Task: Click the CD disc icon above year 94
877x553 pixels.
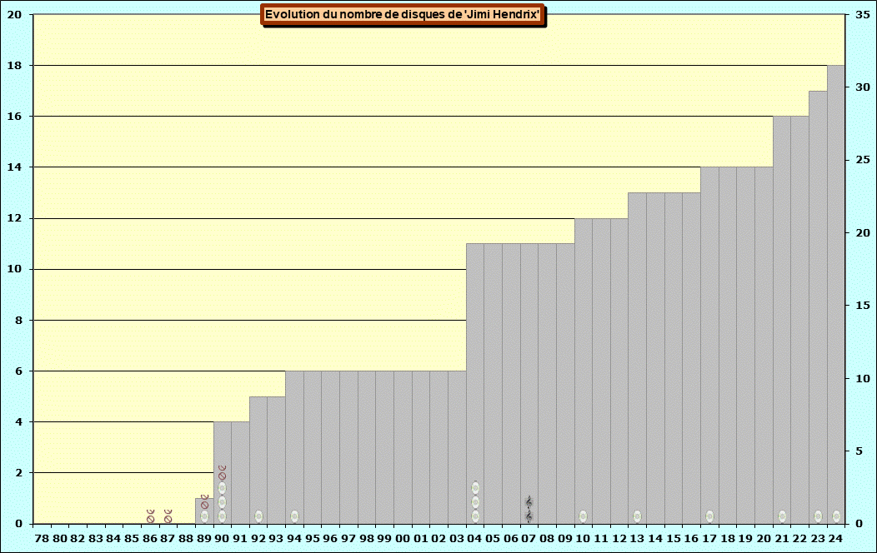Action: pos(294,516)
